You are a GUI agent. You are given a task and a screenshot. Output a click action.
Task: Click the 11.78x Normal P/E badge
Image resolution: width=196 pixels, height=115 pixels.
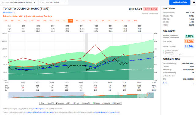(x=189, y=46)
